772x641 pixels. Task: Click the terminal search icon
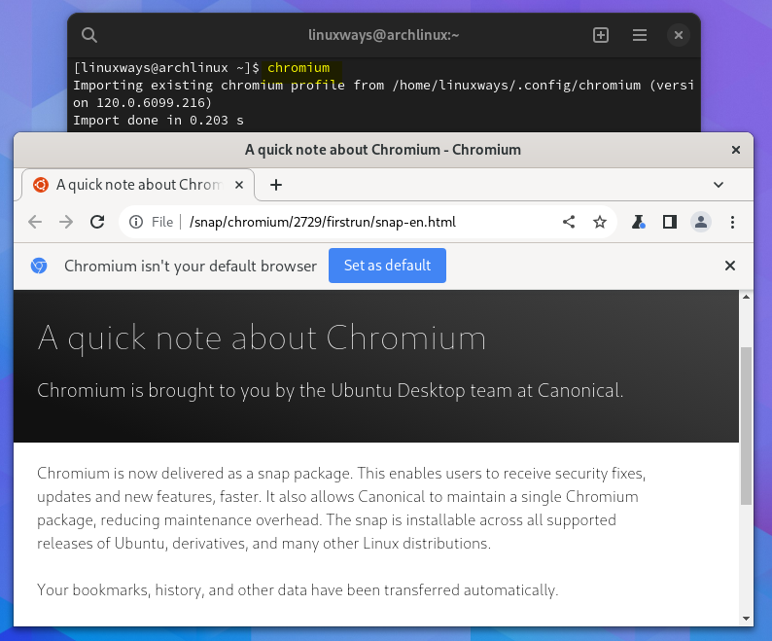coord(89,35)
